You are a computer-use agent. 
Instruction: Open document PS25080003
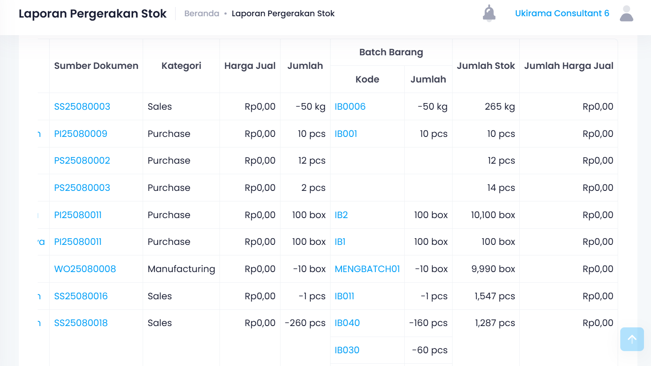[x=82, y=188]
